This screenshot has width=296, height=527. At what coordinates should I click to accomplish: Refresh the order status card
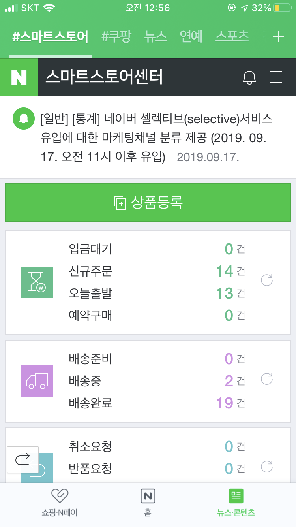pyautogui.click(x=267, y=280)
